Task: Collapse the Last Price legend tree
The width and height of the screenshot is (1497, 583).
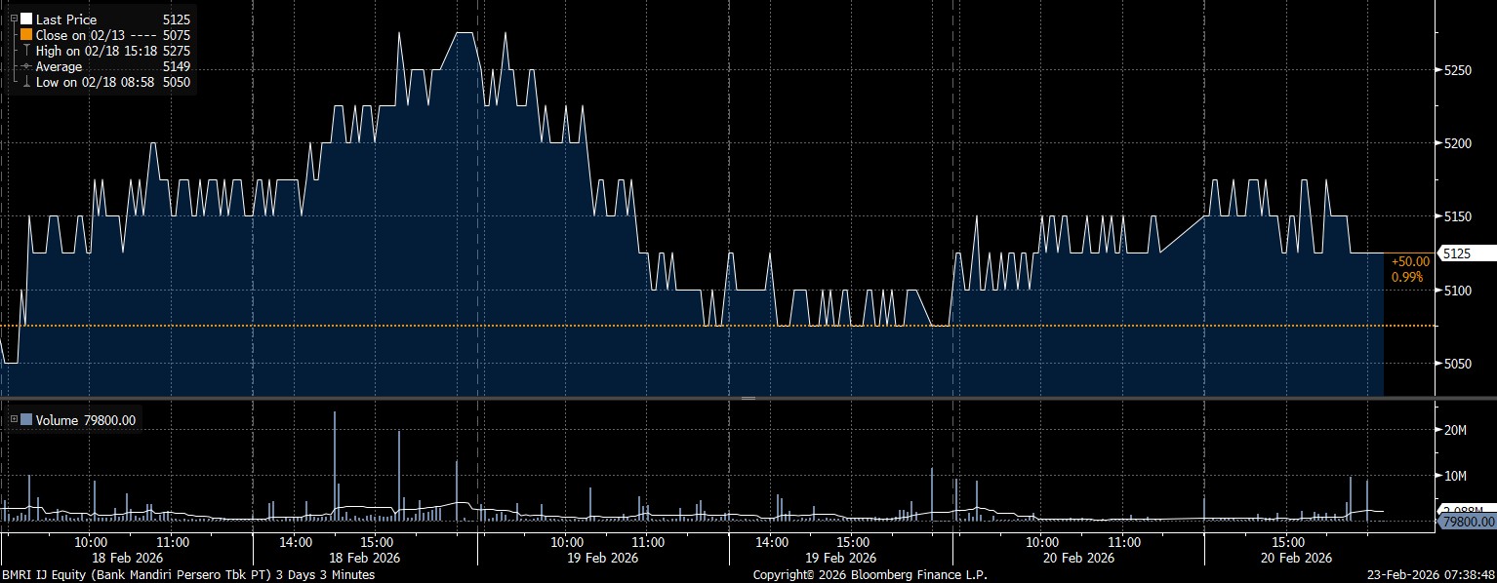Action: pos(14,19)
